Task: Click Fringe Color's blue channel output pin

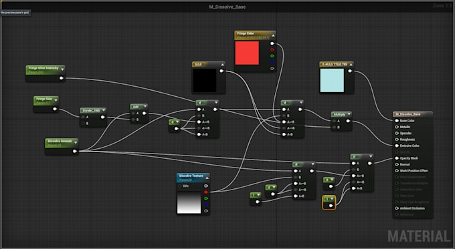Action: 272,62
